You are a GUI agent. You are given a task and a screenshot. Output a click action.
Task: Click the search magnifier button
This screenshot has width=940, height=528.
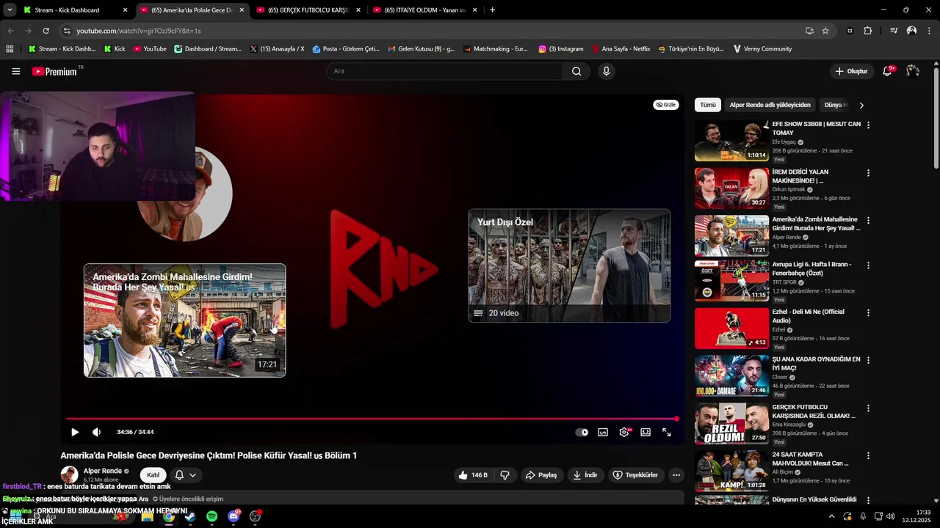pos(576,71)
